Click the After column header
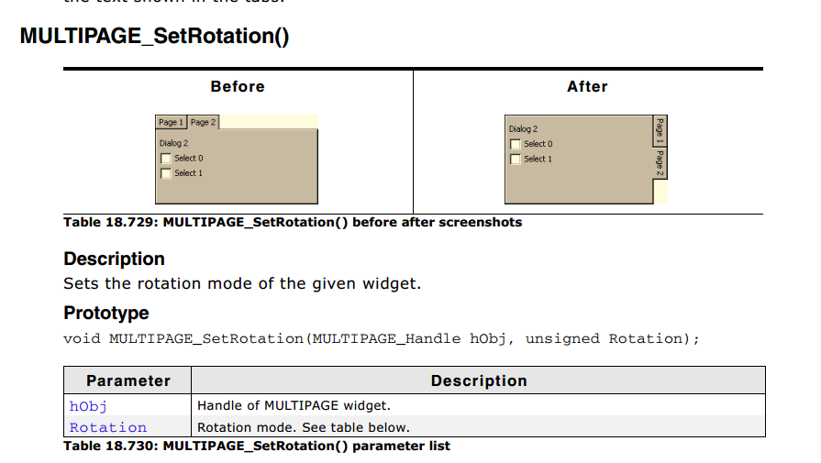This screenshot has height=463, width=821. point(587,86)
